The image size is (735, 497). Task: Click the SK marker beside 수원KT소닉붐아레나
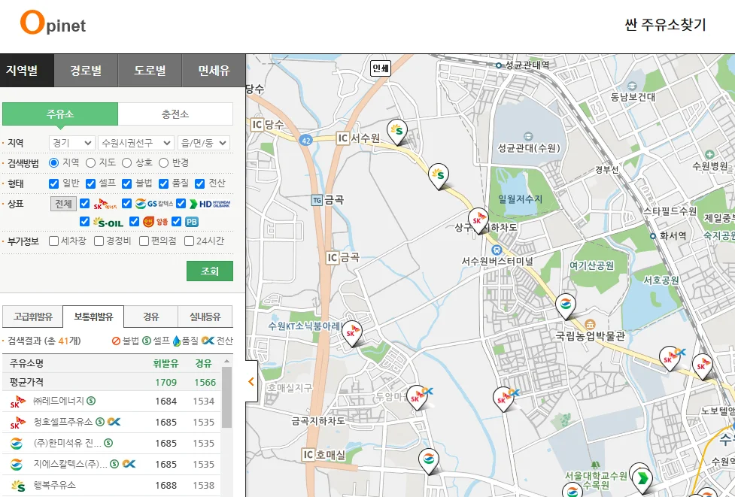(351, 333)
